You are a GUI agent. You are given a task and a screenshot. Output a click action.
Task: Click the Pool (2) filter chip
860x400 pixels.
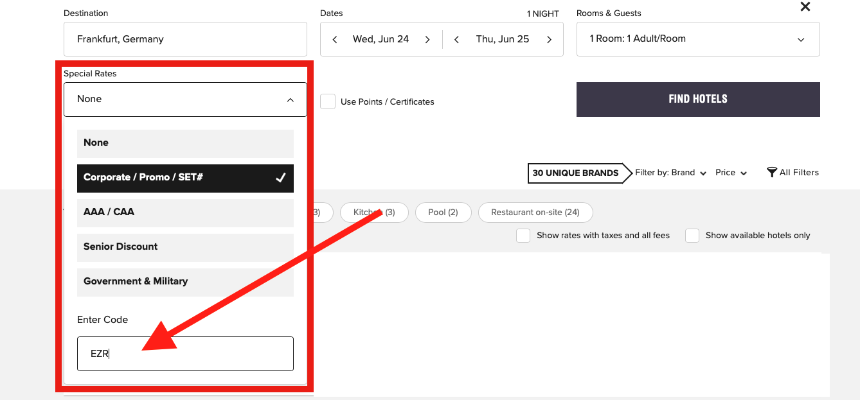point(443,213)
